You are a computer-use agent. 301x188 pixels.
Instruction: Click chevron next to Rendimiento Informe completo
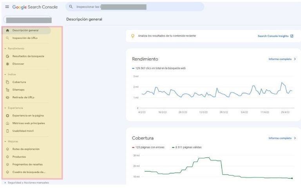[295, 59]
